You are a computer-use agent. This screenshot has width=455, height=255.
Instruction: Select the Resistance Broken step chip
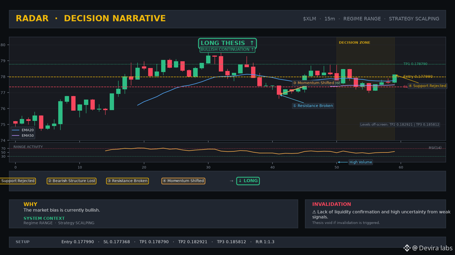tap(127, 181)
